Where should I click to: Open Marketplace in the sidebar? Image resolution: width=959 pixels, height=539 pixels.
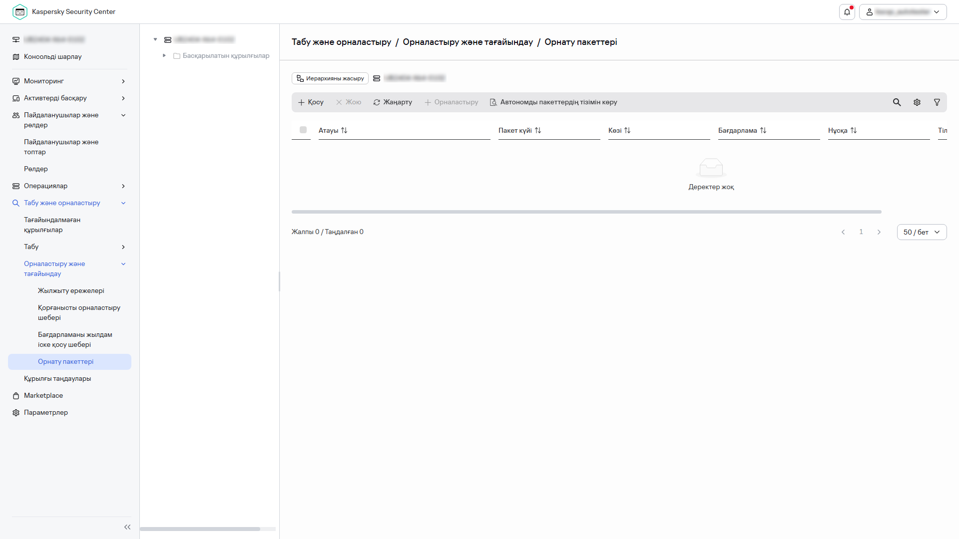pos(43,395)
